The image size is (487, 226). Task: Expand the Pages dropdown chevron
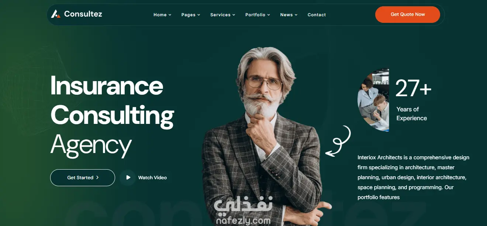coord(198,15)
